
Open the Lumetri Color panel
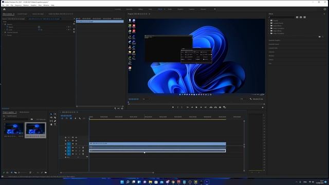273,48
